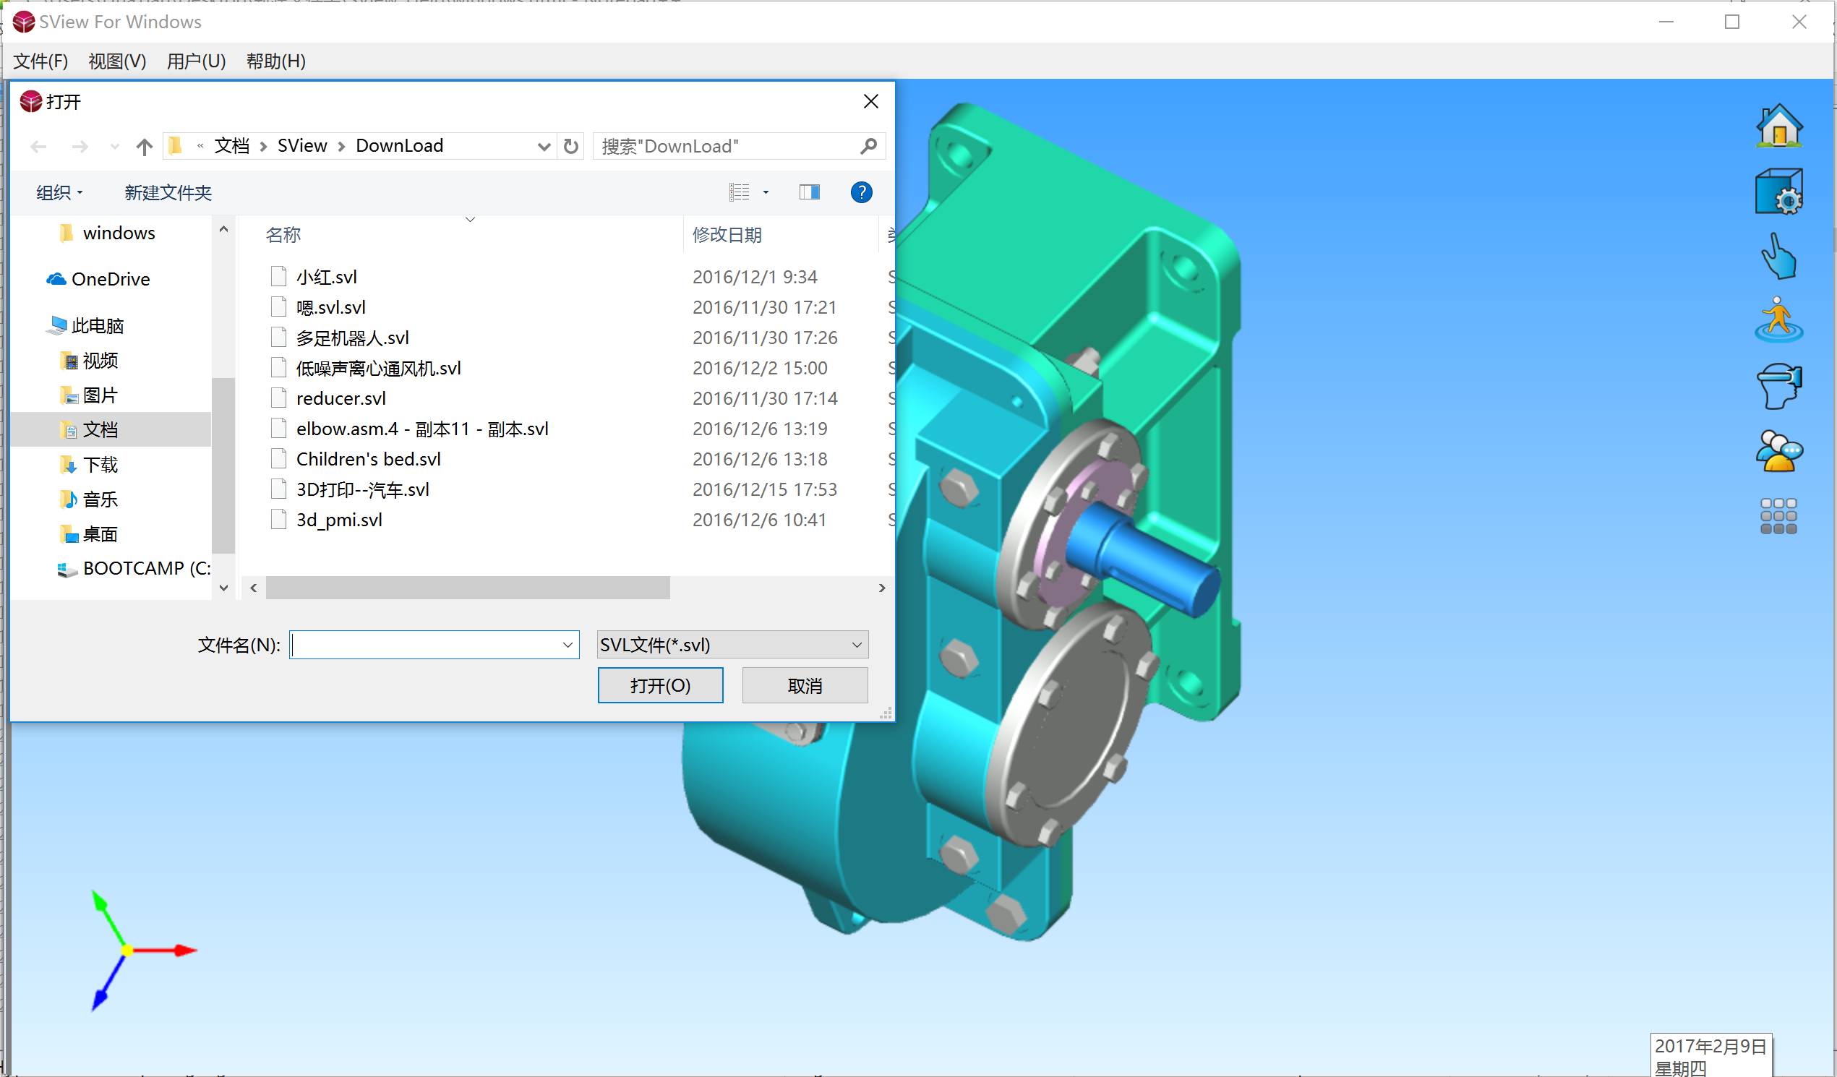Open the user collaboration chat icon

(x=1778, y=451)
